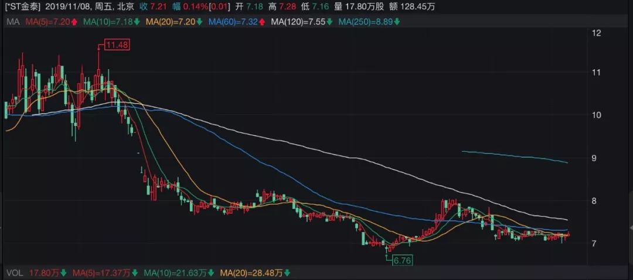Click the green down arrow after MA(20)
The width and height of the screenshot is (633, 280).
[x=199, y=22]
